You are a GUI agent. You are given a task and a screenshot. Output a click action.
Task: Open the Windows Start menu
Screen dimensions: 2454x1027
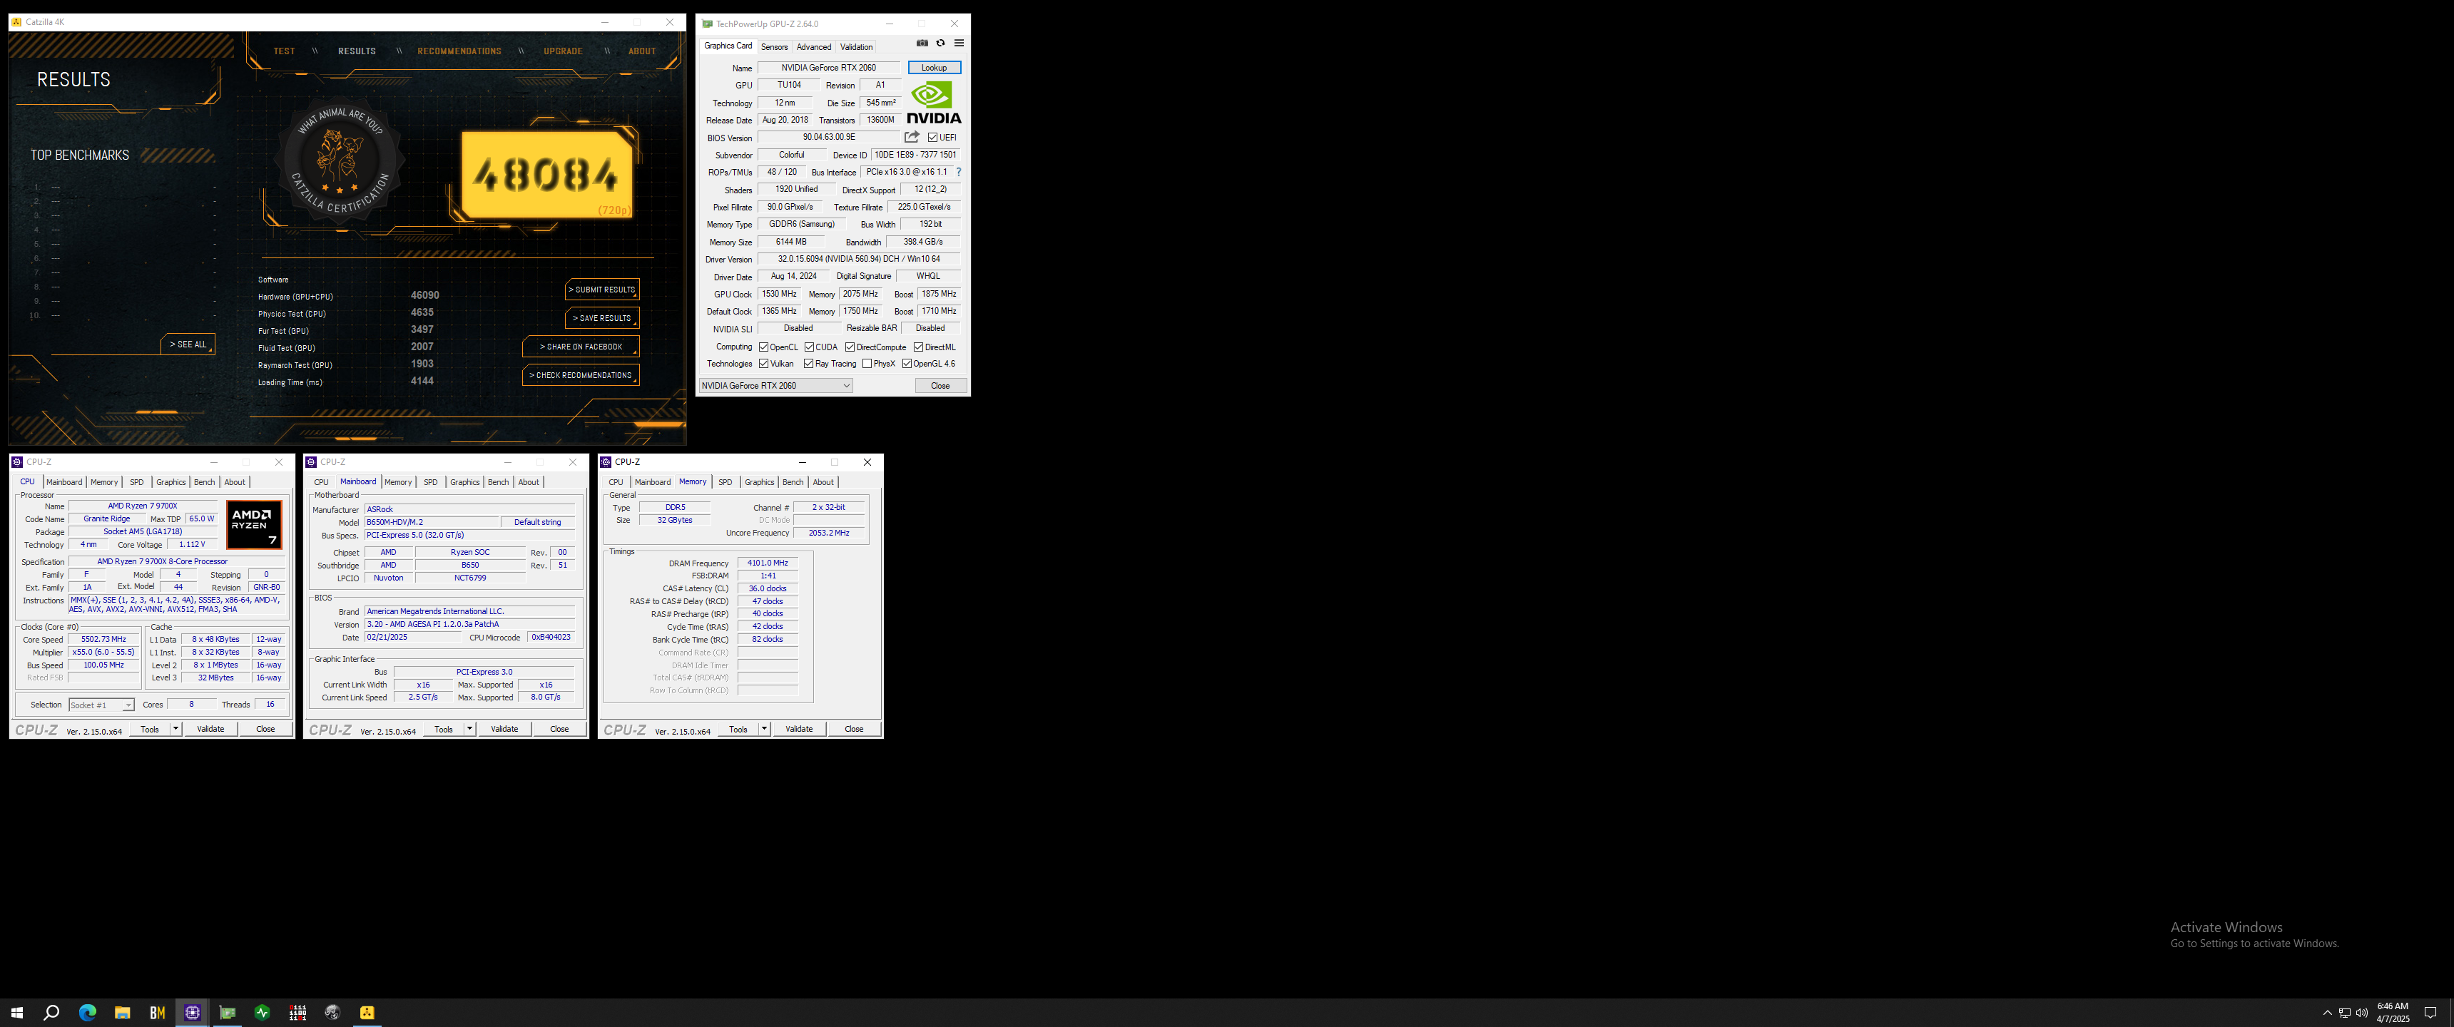pyautogui.click(x=16, y=1012)
